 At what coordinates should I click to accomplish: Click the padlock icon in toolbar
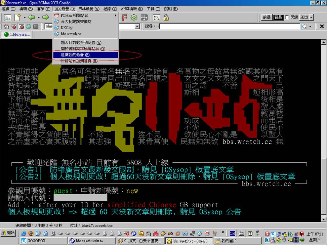(166, 17)
